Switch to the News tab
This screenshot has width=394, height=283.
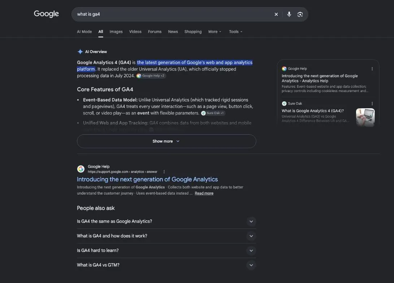click(x=173, y=32)
